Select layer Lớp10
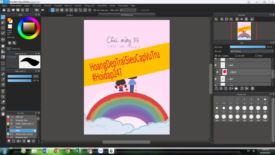The image size is (275, 155). [243, 72]
